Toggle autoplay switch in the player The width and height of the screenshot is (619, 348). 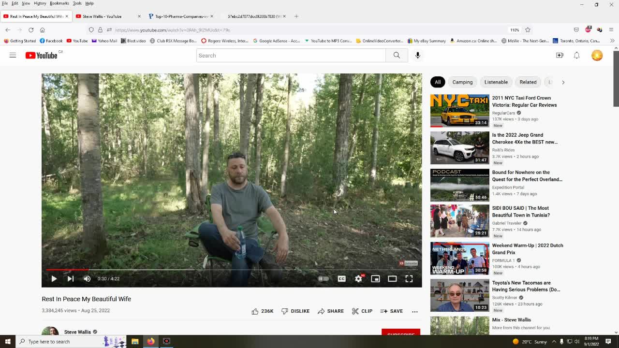323,279
